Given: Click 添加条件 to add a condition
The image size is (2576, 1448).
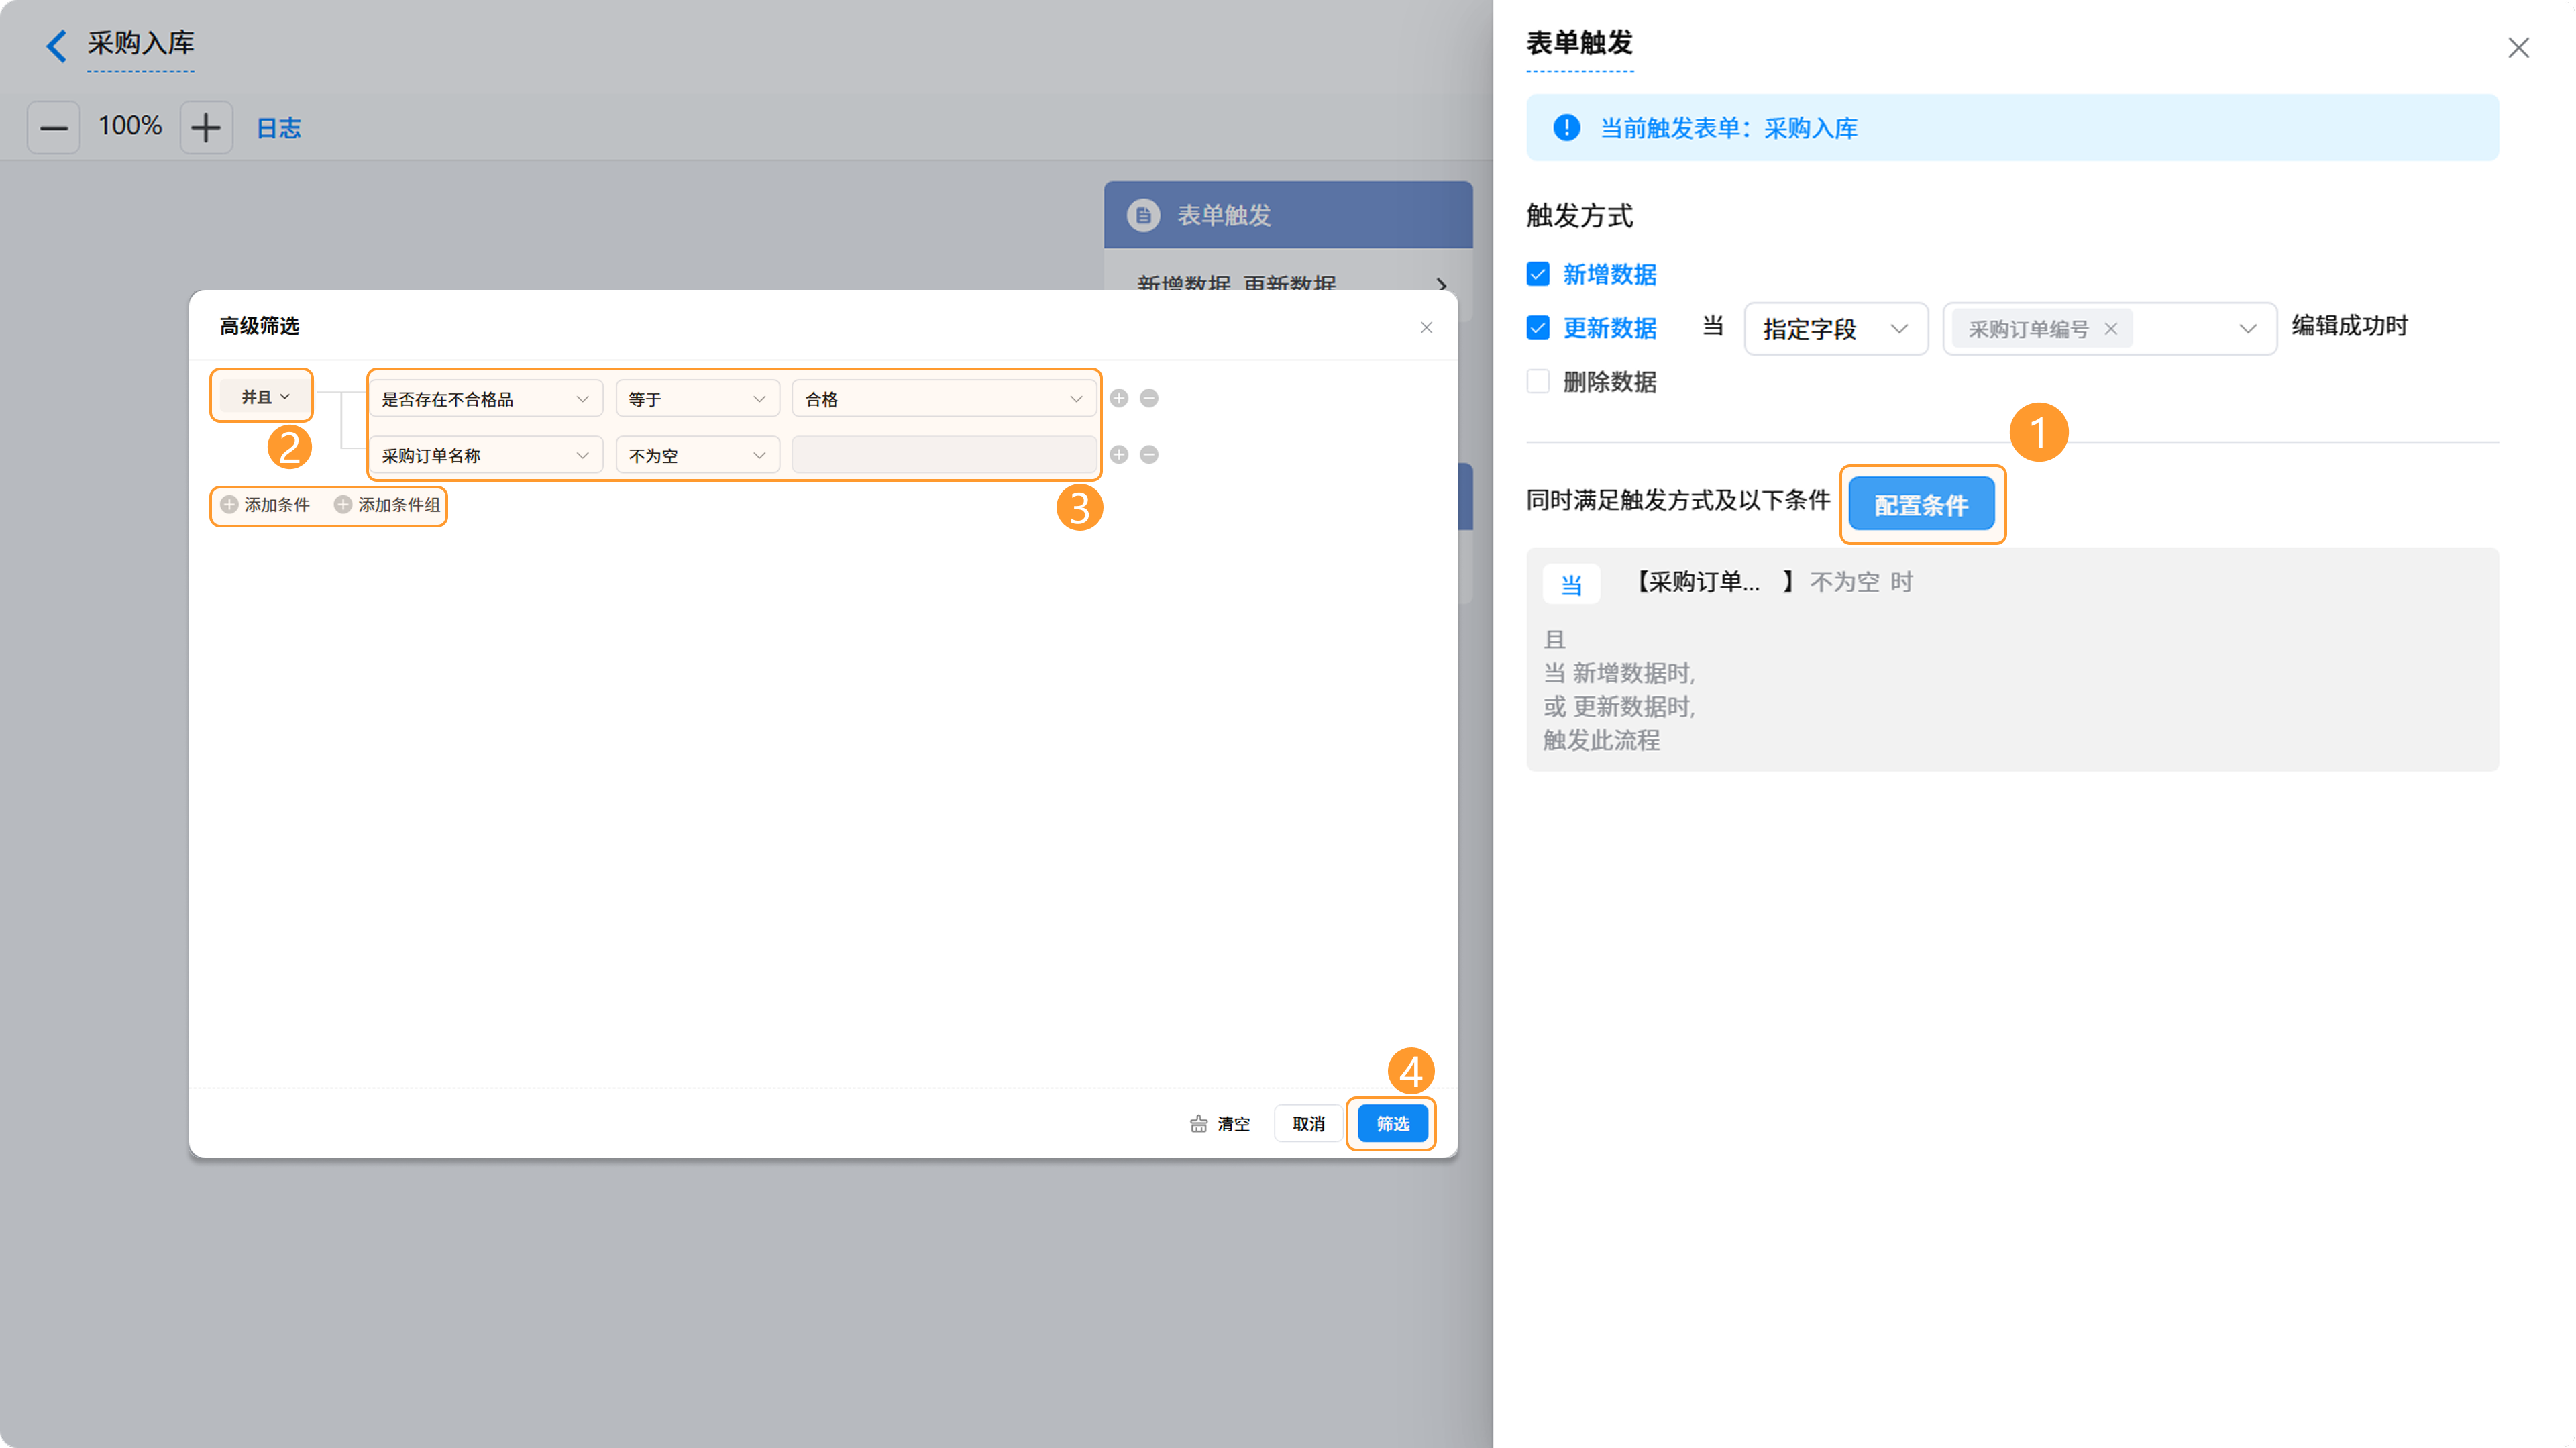Looking at the screenshot, I should pos(265,505).
